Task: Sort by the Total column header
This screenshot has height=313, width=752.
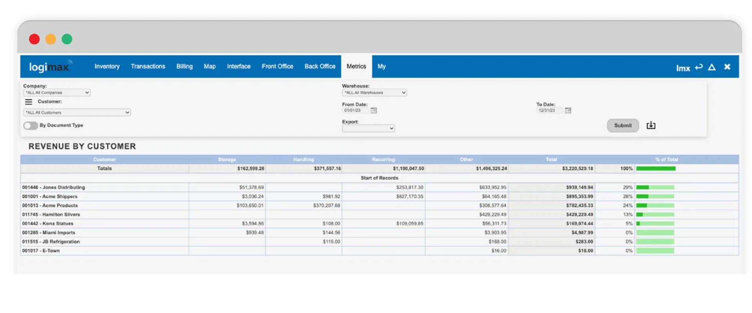Action: (x=551, y=160)
